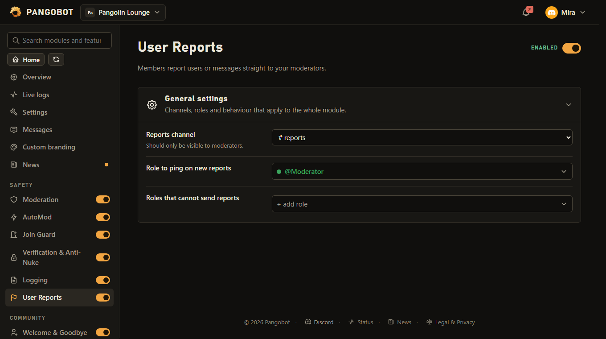Open the Legal & Privacy footer link
The width and height of the screenshot is (606, 339).
450,322
